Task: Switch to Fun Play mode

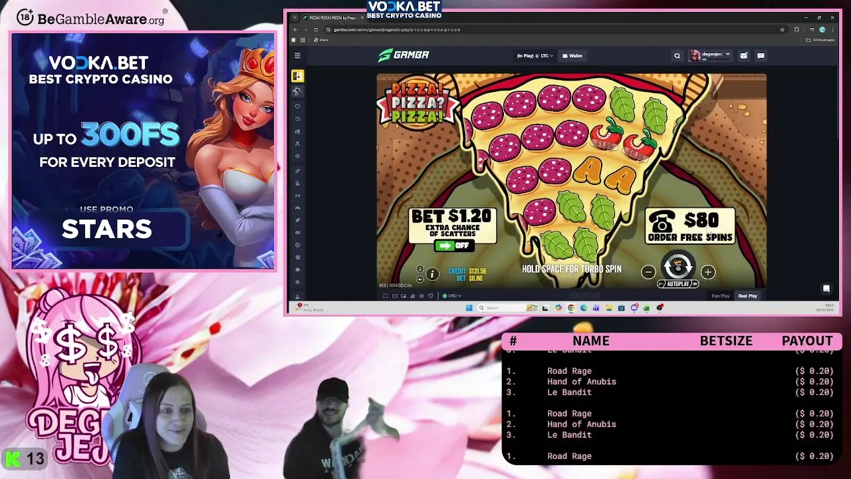Action: pos(721,296)
